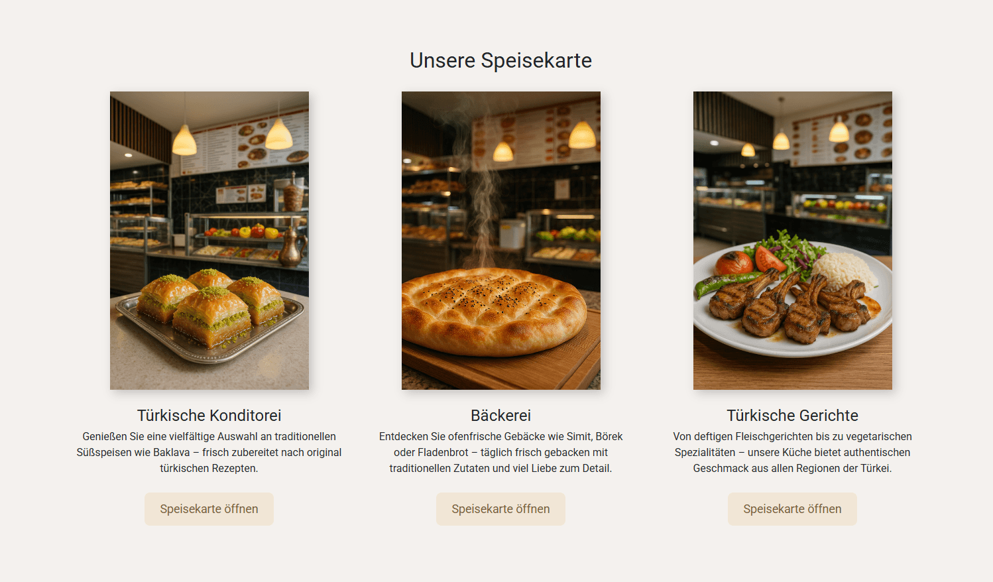
Task: Select the grilled lamb chops photo
Action: pos(793,241)
